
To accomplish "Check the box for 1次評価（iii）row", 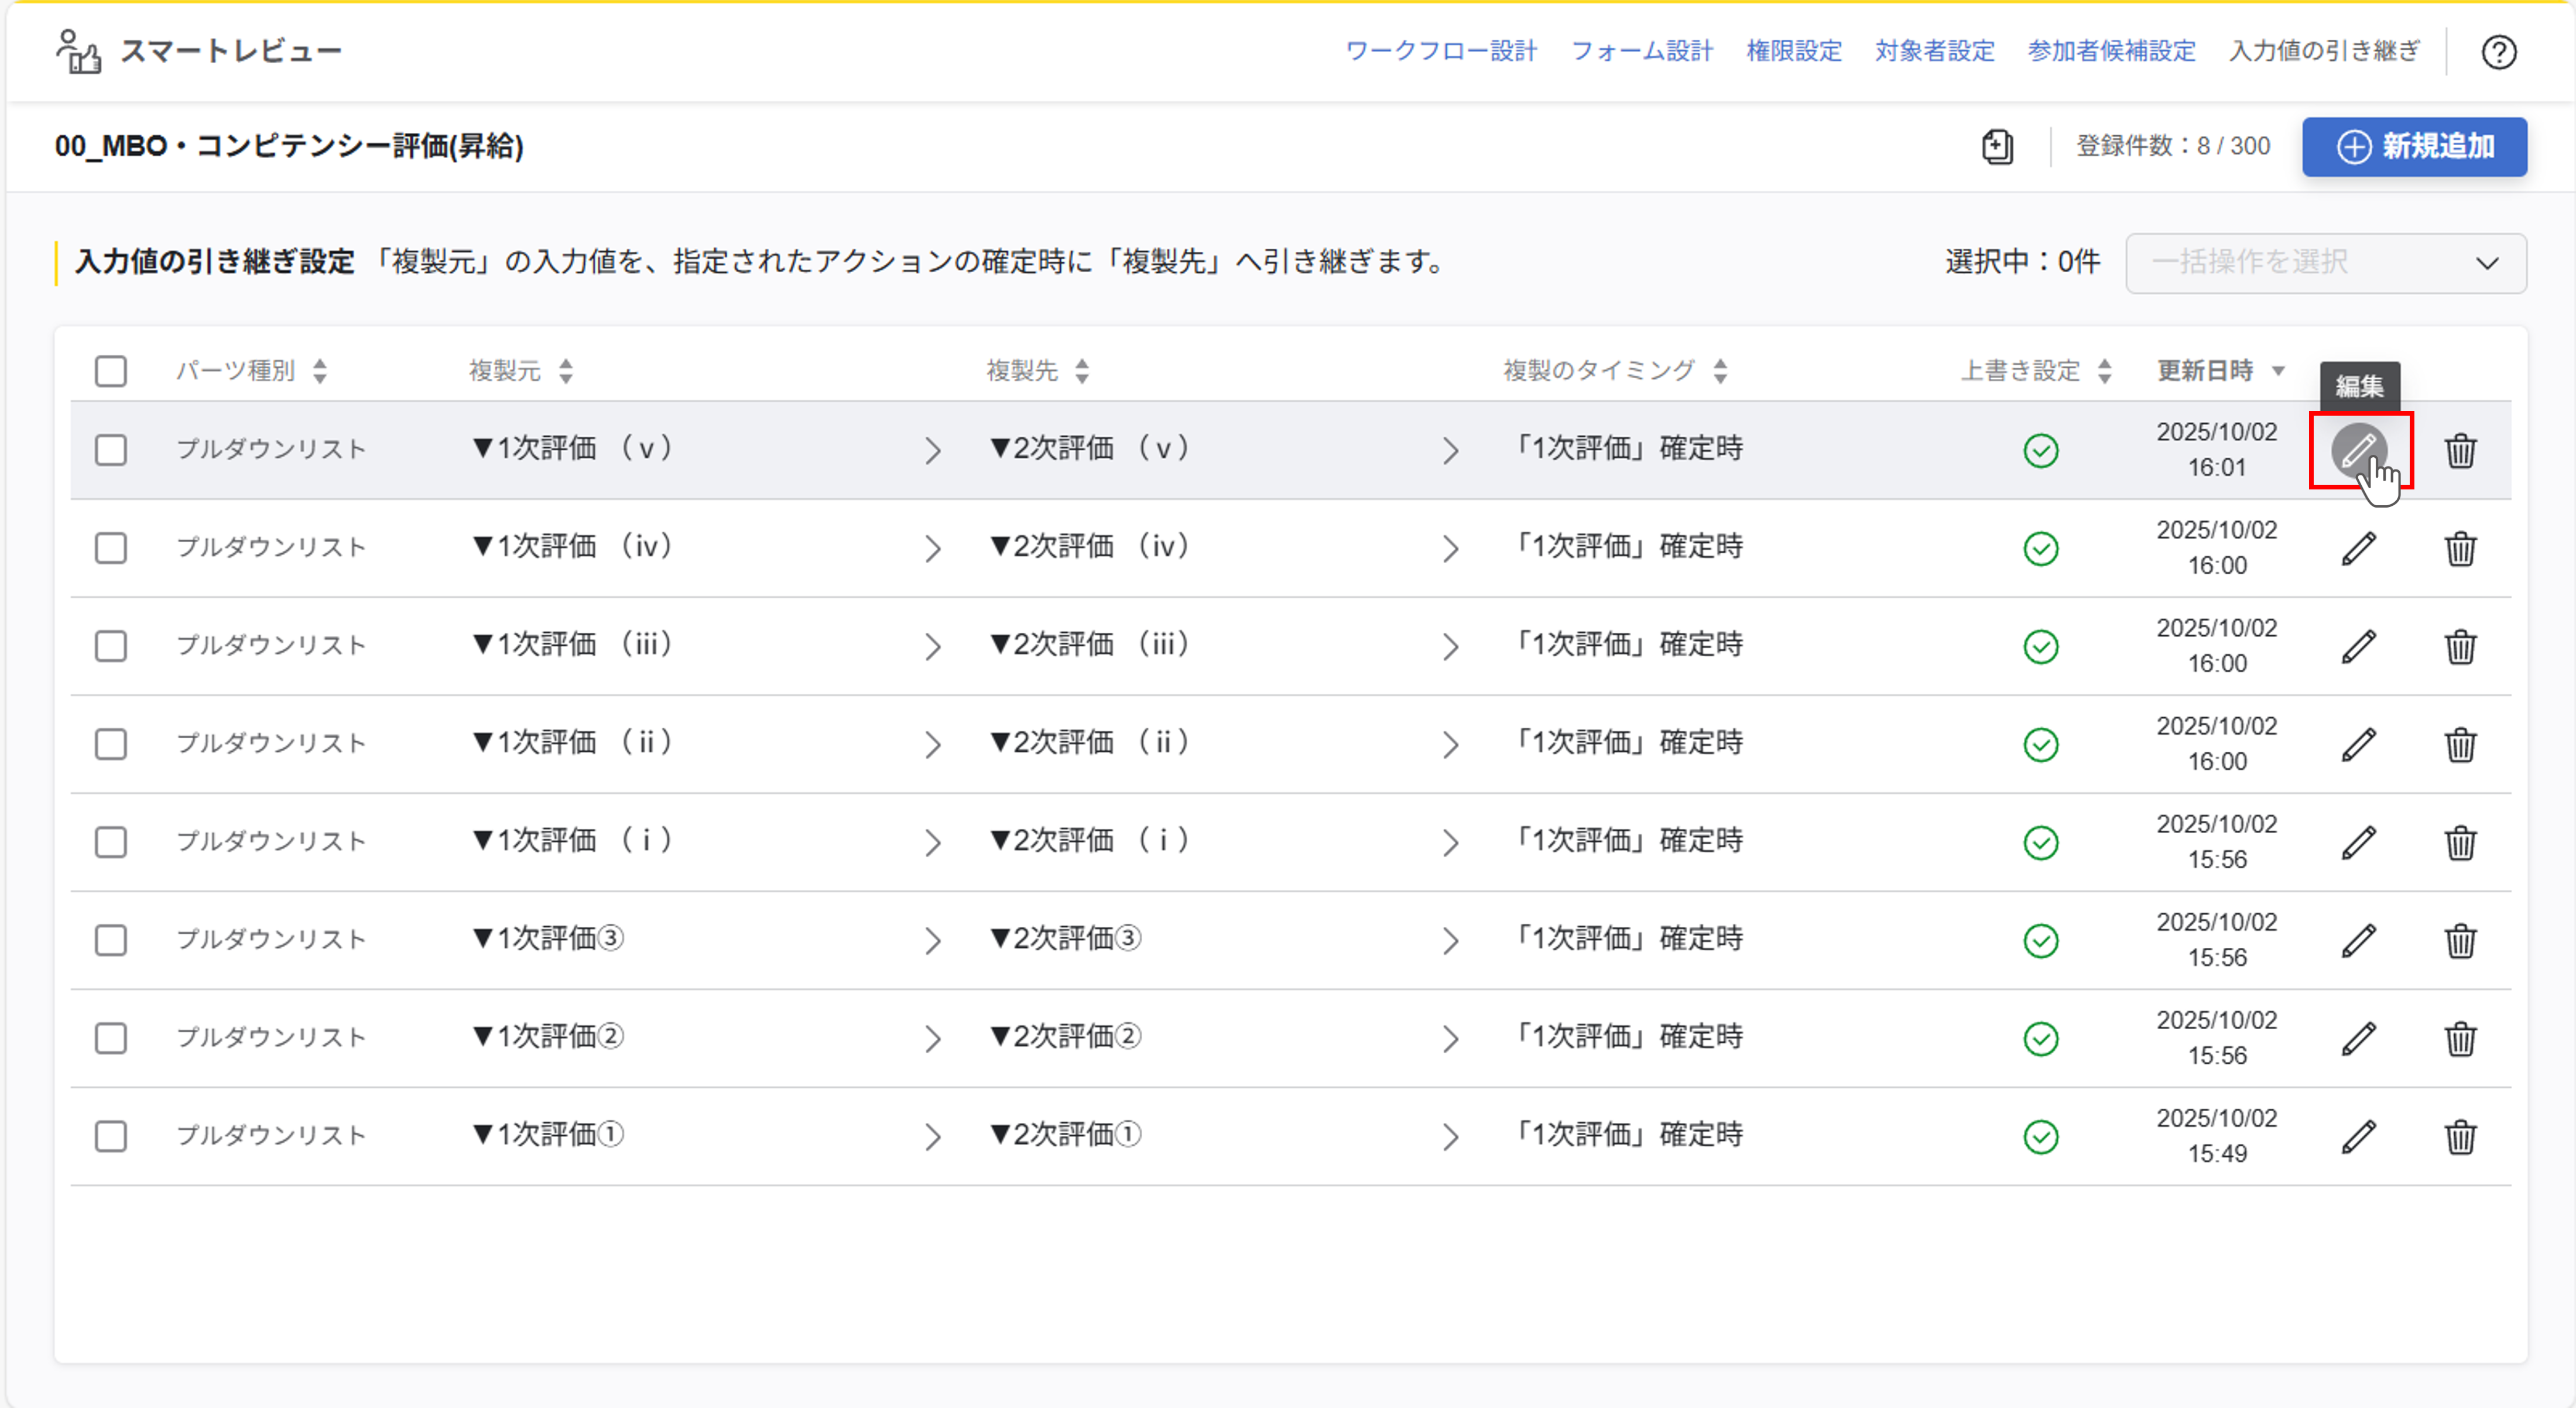I will pos(111,646).
